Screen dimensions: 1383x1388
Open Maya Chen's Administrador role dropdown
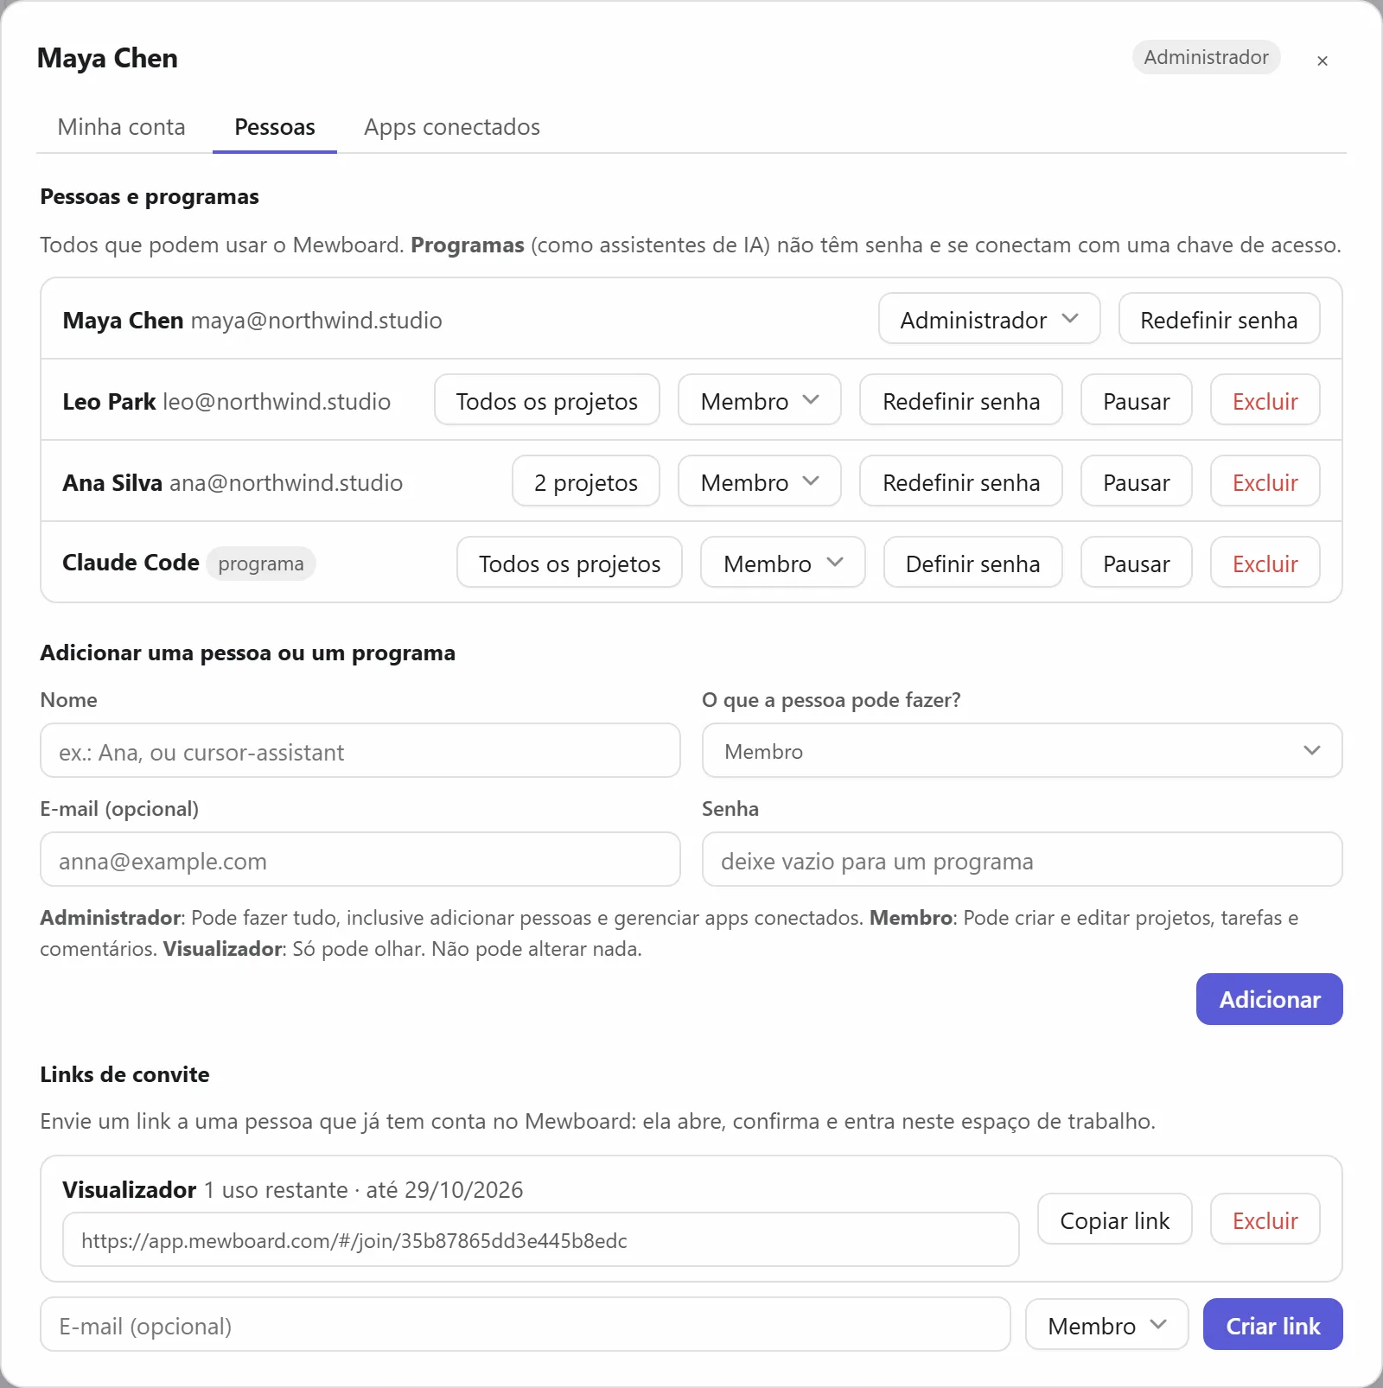point(989,319)
